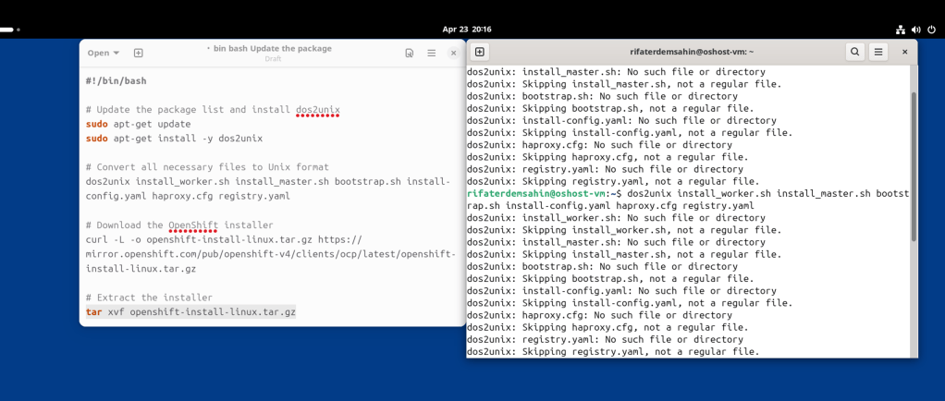Viewport: 945px width, 401px height.
Task: Click the 'mirror.openshift.com/pub/openshift-v4' URL line
Action: pos(270,254)
